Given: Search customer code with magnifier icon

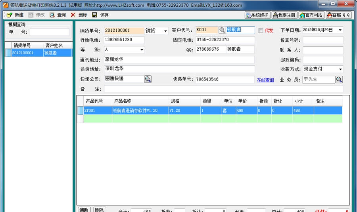Looking at the screenshot, I should [x=222, y=30].
